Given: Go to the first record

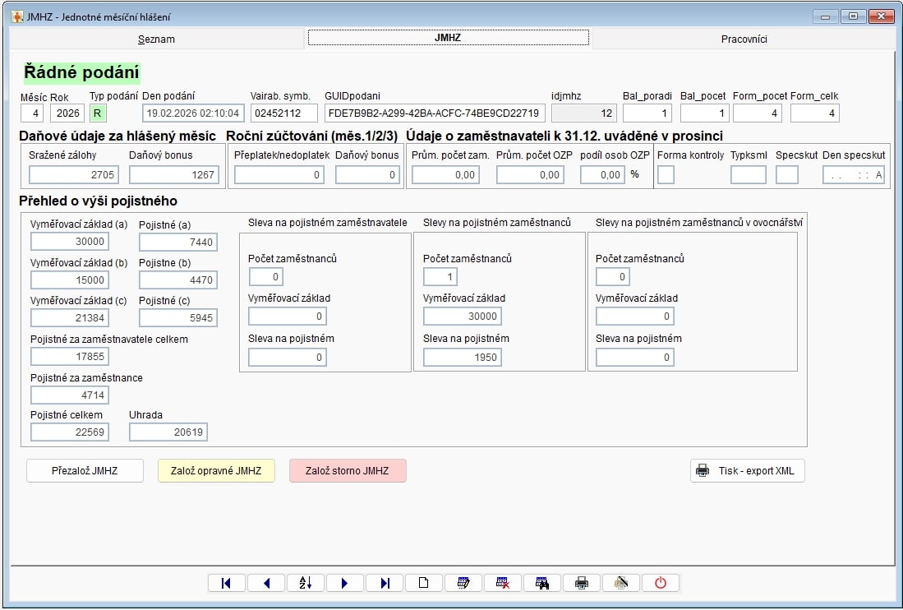Looking at the screenshot, I should [227, 583].
